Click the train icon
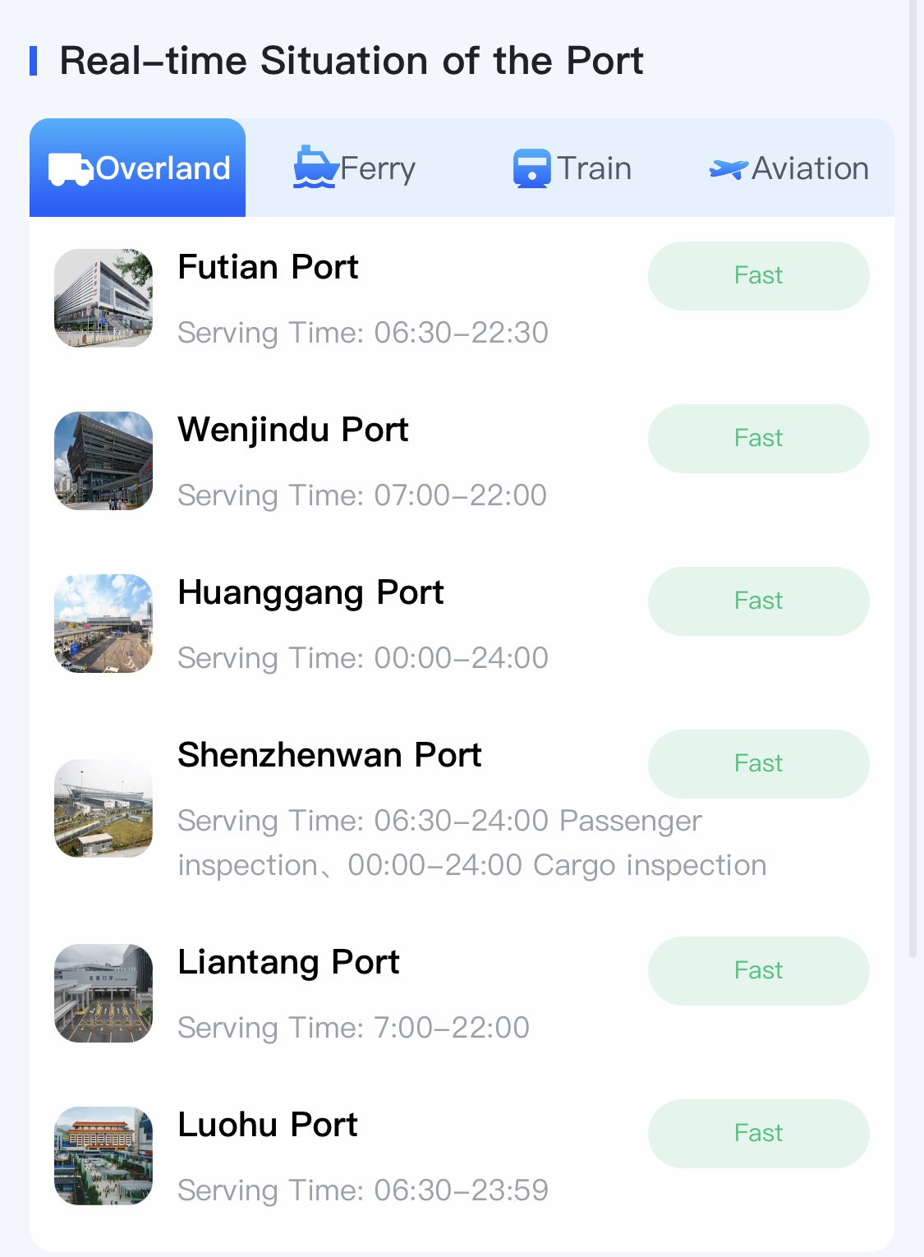924x1257 pixels. tap(531, 168)
